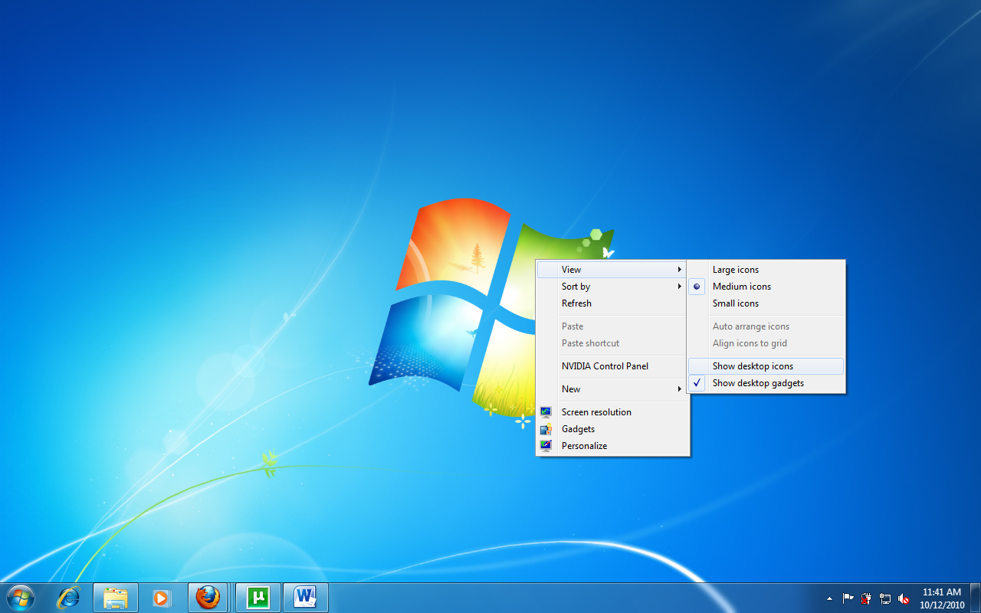Expand the New submenu

[x=571, y=388]
